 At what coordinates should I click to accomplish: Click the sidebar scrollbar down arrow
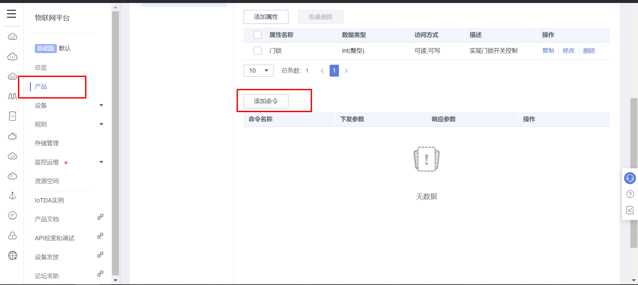click(115, 280)
